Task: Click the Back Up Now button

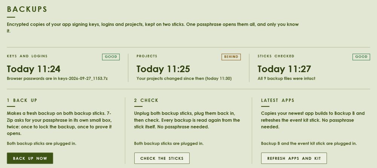Action: (x=30, y=158)
